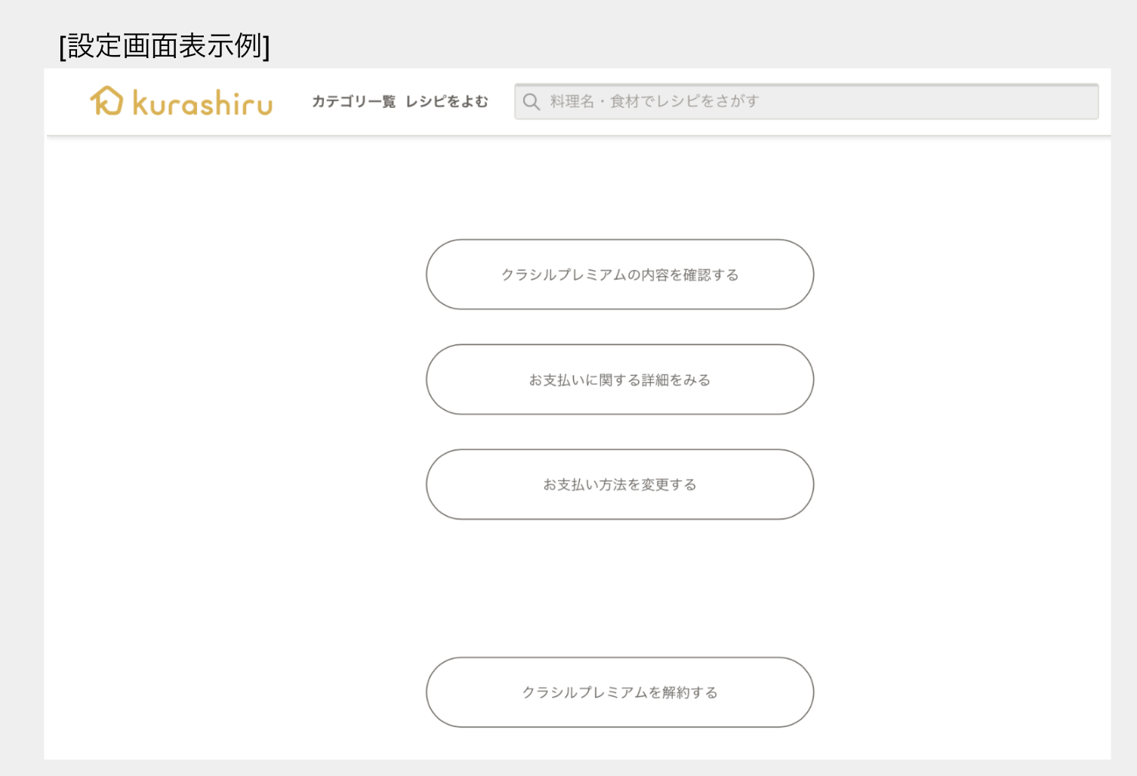Click クラシルプレミアムを解約する button

[x=620, y=692]
